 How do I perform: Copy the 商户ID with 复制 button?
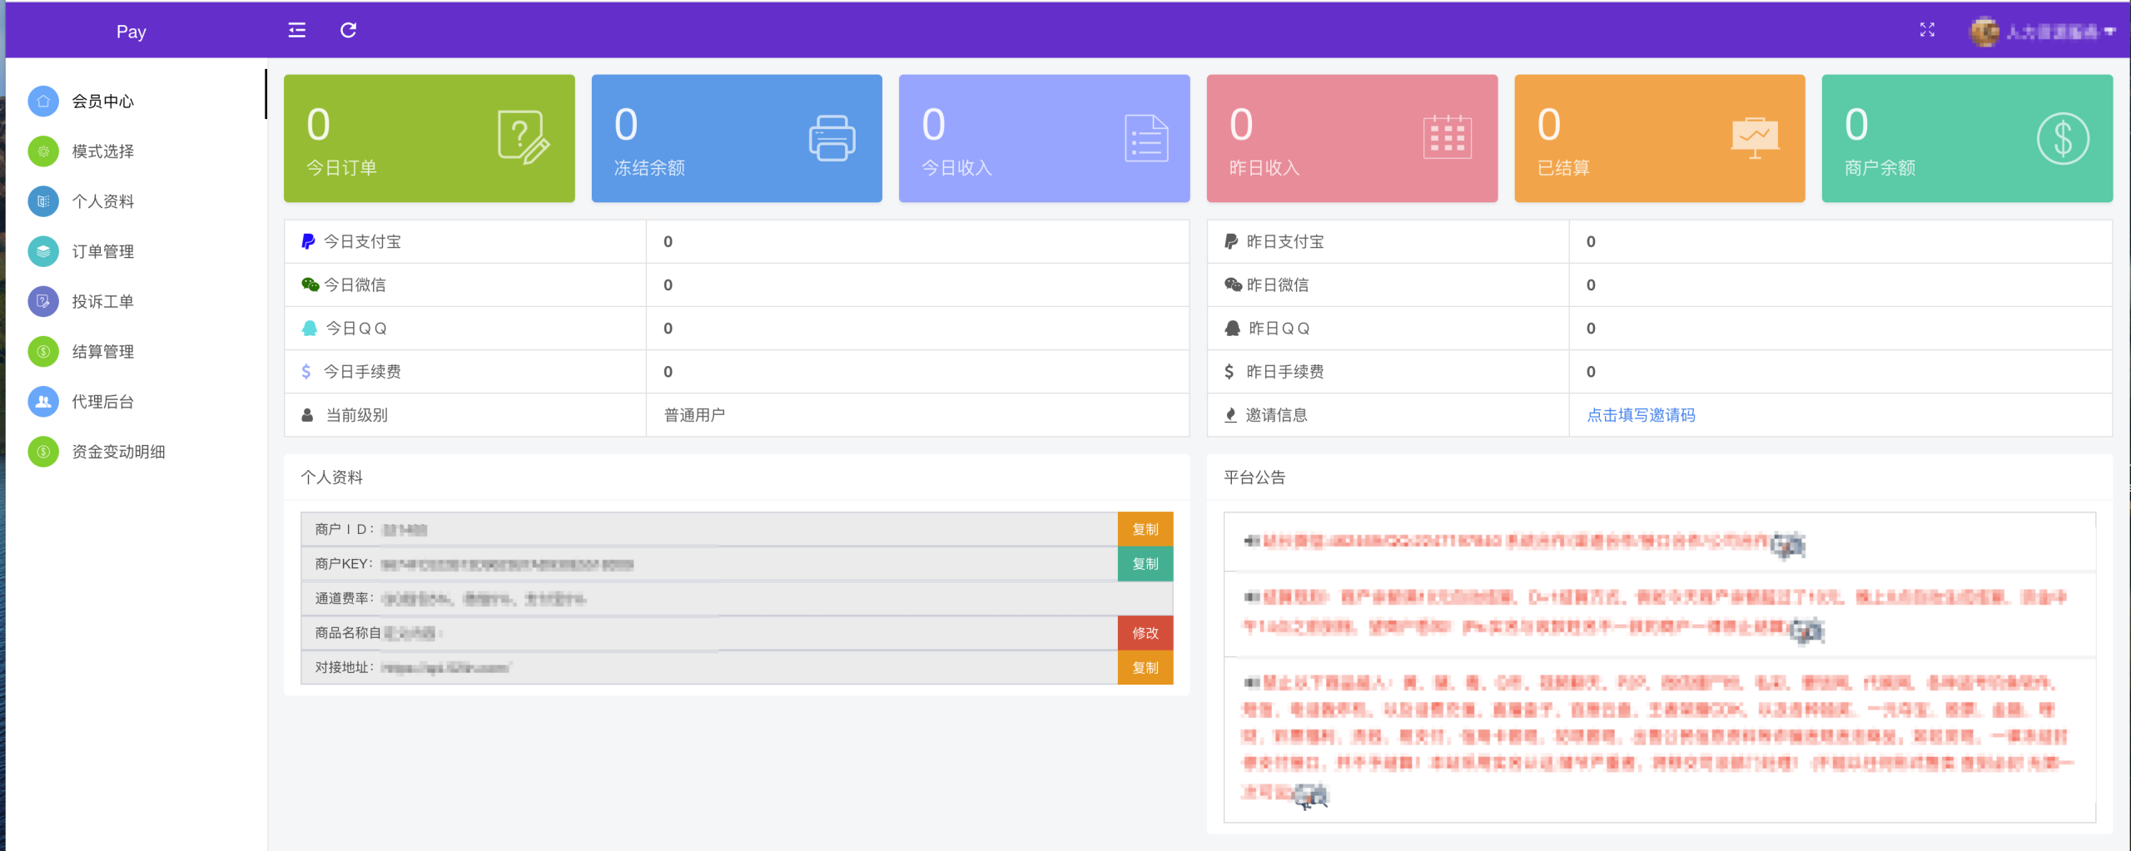(x=1145, y=529)
